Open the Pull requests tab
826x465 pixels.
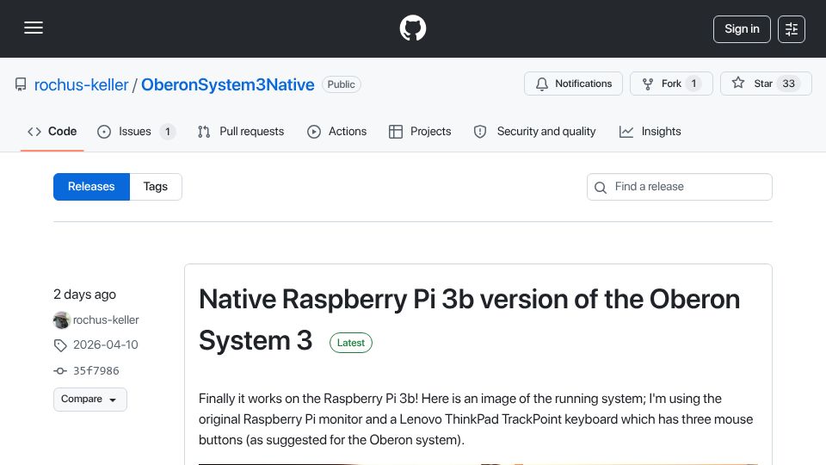[x=241, y=131]
